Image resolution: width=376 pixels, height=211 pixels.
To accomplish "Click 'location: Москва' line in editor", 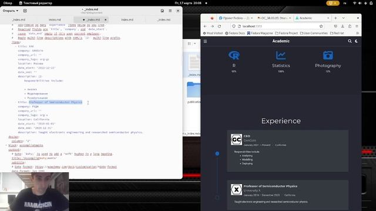I will click(x=31, y=63).
